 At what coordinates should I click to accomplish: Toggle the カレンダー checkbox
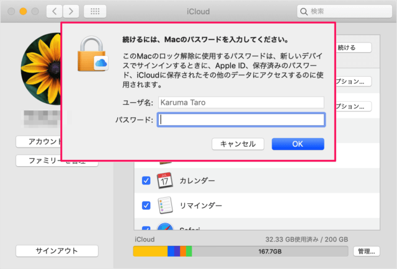point(146,181)
